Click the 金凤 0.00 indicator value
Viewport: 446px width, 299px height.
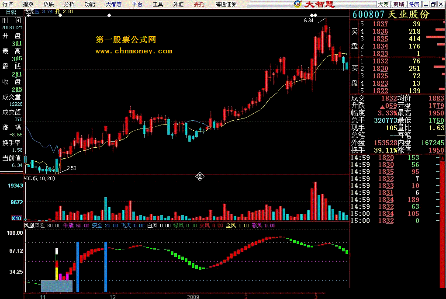pyautogui.click(x=238, y=226)
